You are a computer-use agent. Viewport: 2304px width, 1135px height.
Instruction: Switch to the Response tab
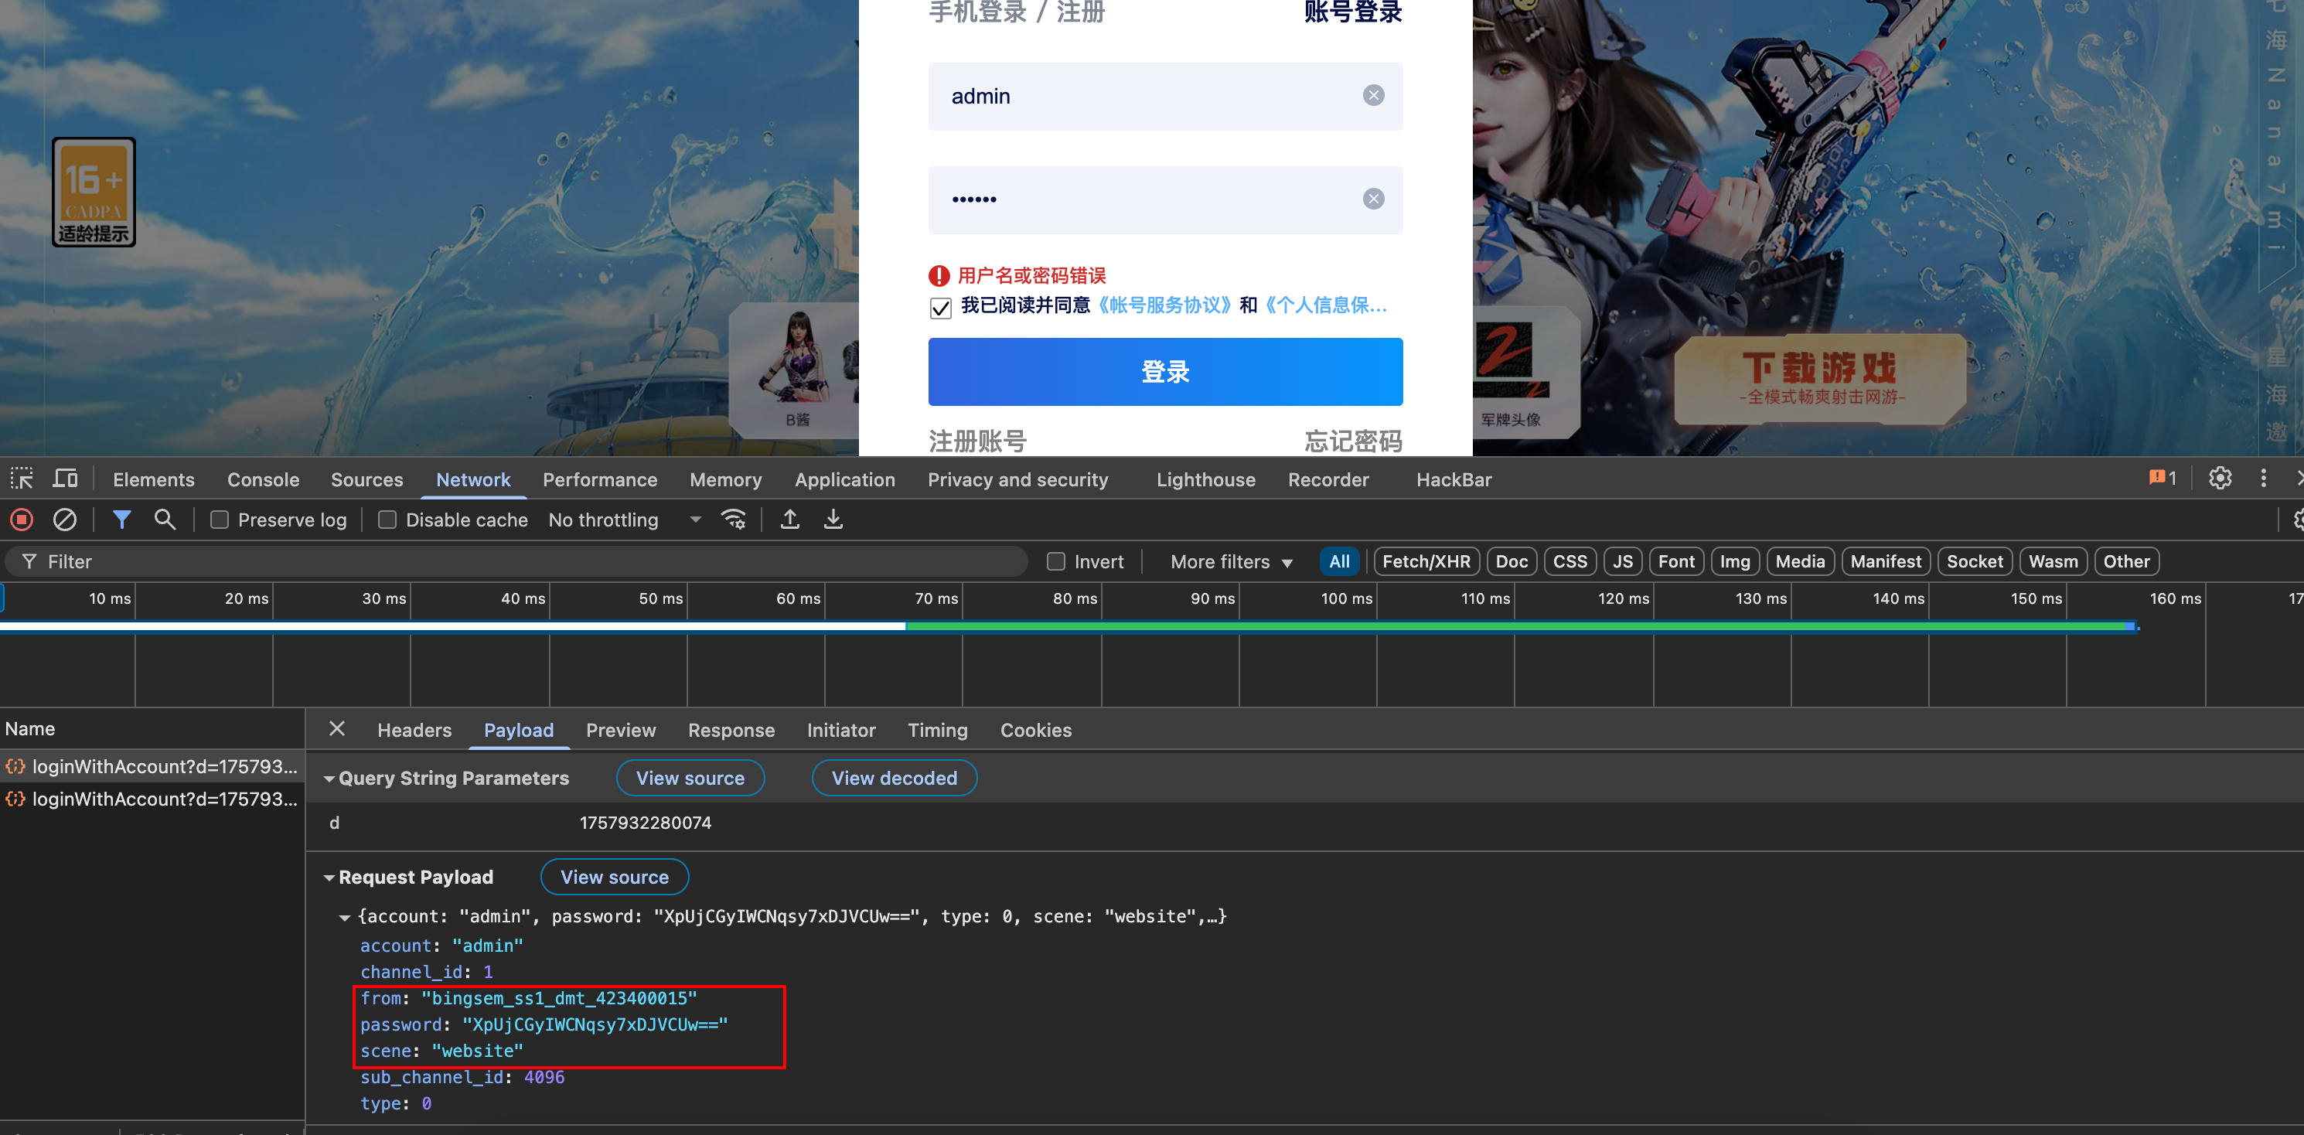coord(731,730)
